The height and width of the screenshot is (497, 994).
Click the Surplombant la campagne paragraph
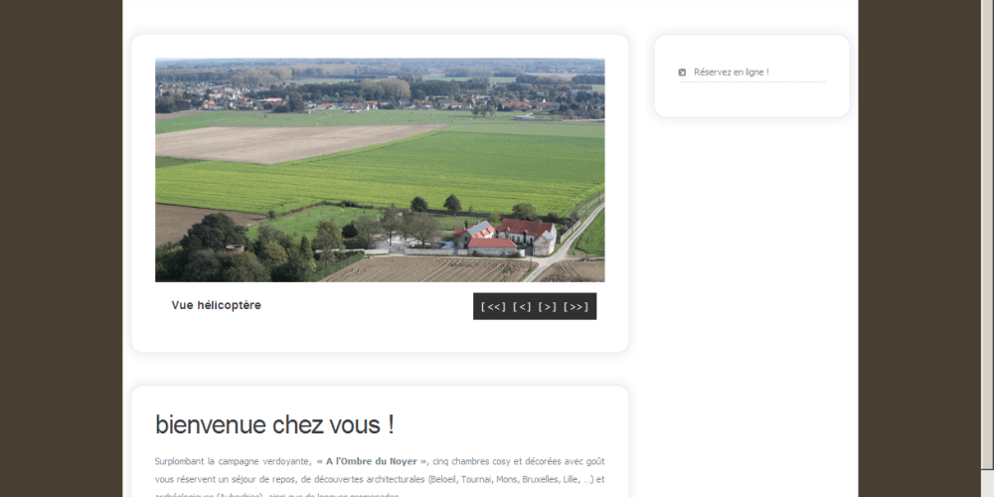tap(380, 479)
